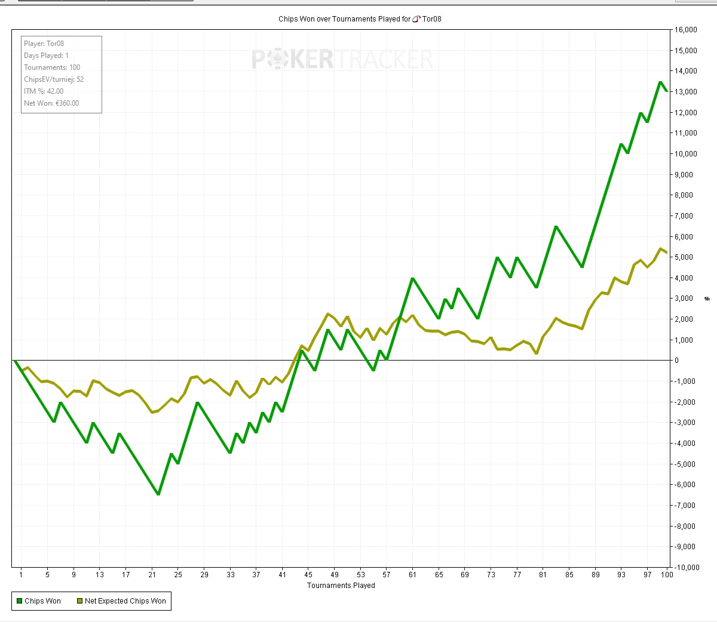Click the 'Tournaments Played' x-axis title
The image size is (717, 622).
pyautogui.click(x=341, y=586)
